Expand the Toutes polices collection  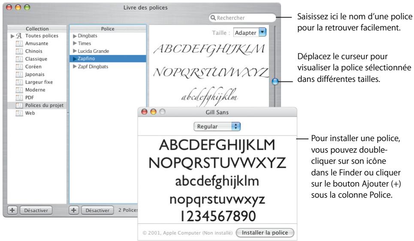tap(12, 36)
